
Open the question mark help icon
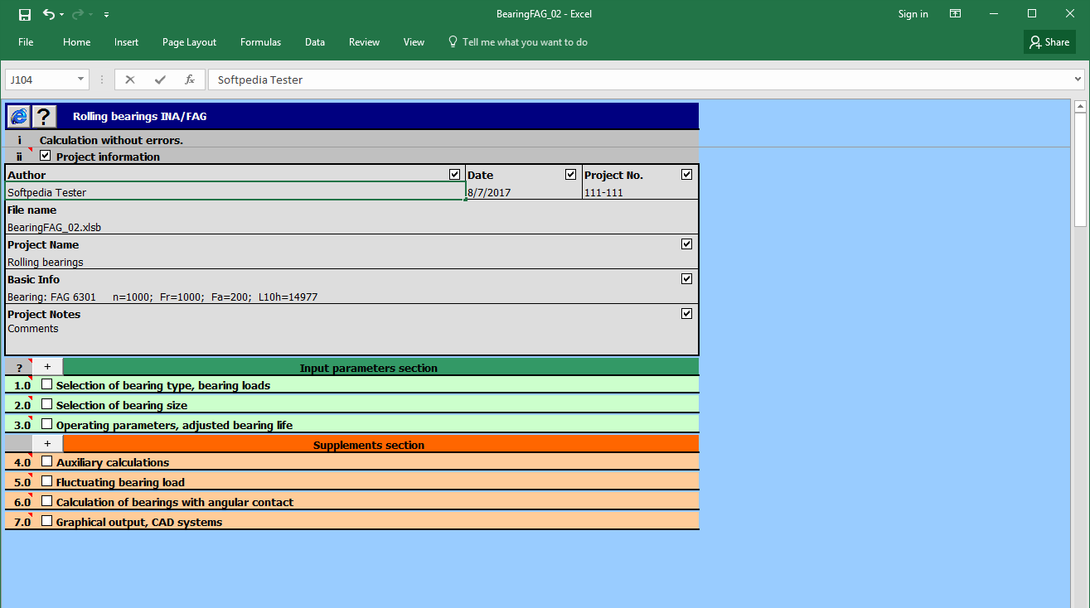tap(44, 116)
